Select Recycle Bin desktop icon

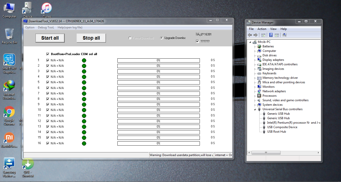tap(9, 36)
